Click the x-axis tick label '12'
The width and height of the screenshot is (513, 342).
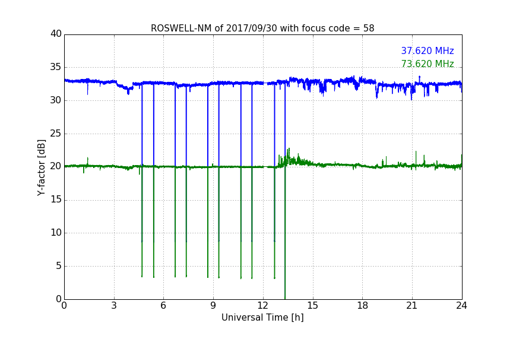click(x=263, y=306)
